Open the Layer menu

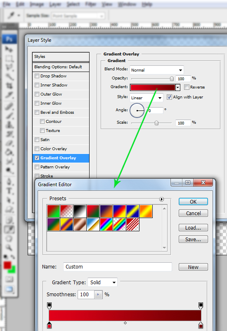point(55,4)
